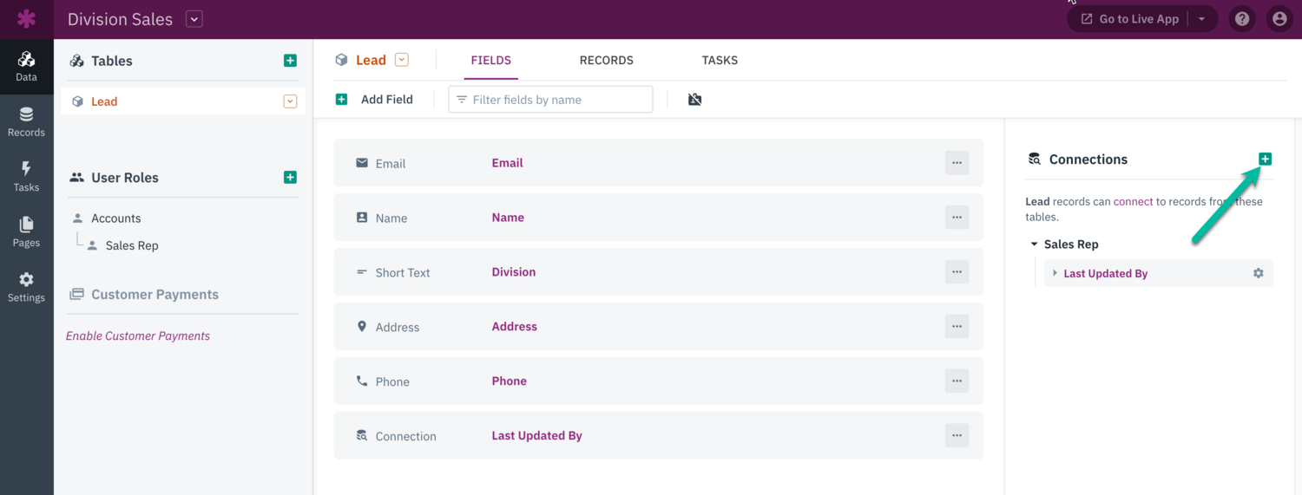Viewport: 1302px width, 495px height.
Task: Add a new user role with plus icon
Action: pyautogui.click(x=290, y=178)
